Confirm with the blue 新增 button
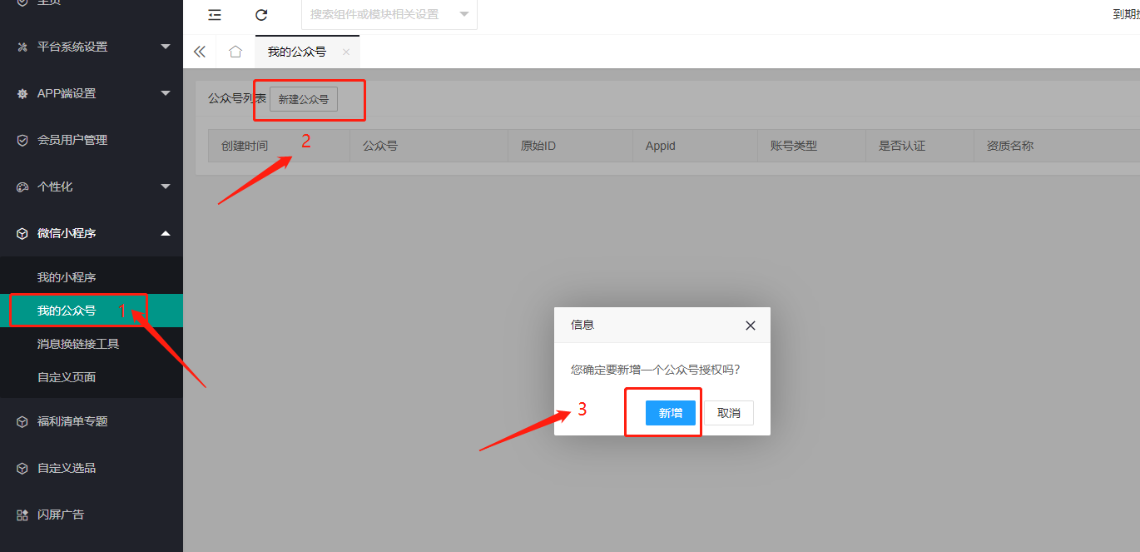Image resolution: width=1140 pixels, height=552 pixels. (671, 413)
